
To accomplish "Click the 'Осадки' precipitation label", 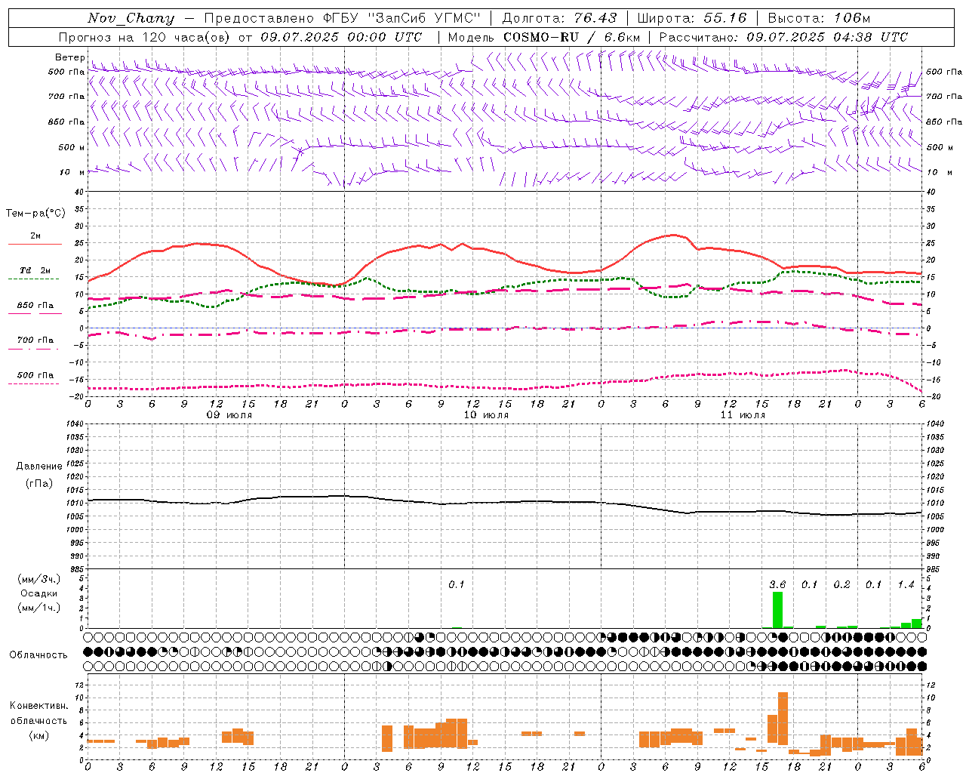I will pos(38,593).
